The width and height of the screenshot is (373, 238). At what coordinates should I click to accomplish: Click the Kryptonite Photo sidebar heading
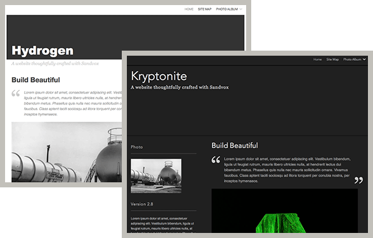point(137,147)
